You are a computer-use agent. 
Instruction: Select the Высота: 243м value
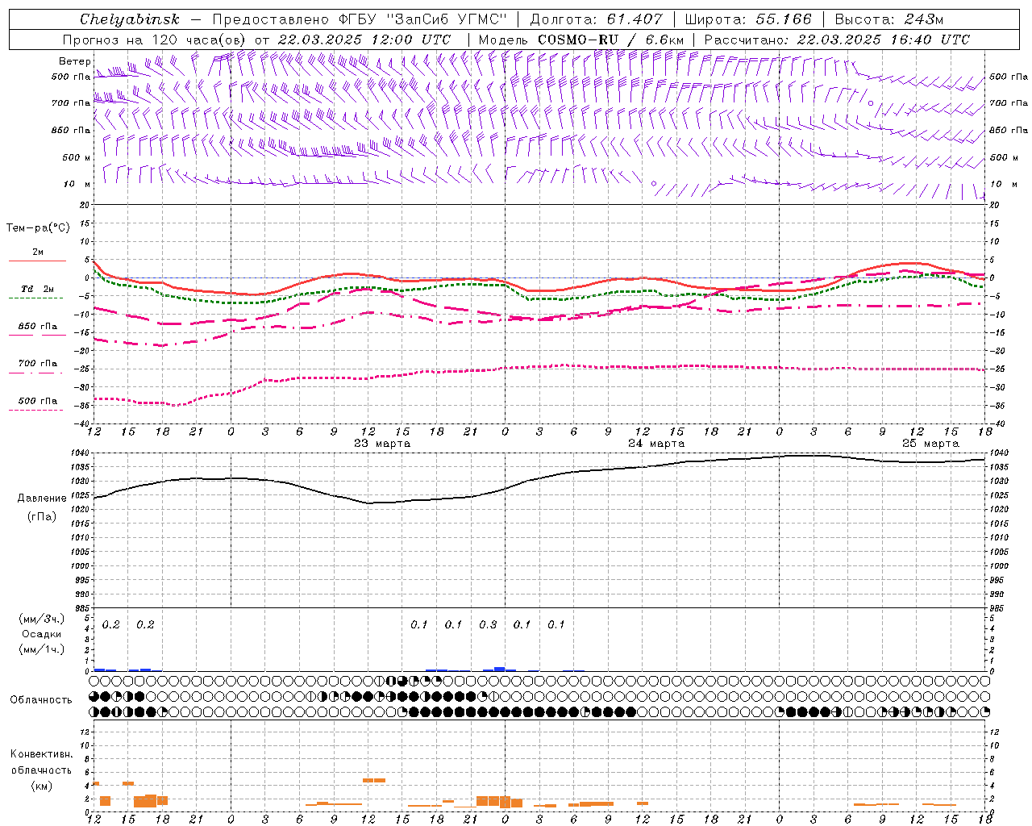tap(888, 19)
